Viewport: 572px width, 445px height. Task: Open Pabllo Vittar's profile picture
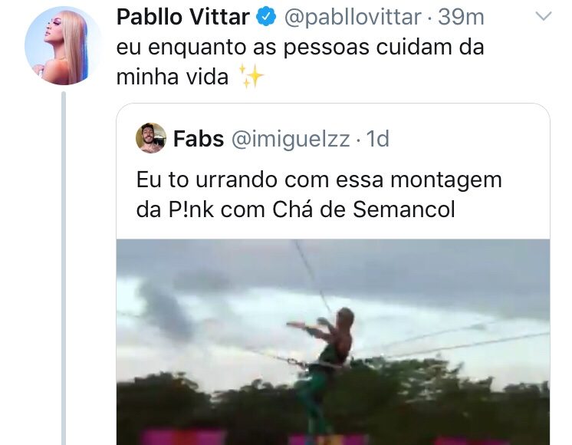pyautogui.click(x=64, y=46)
